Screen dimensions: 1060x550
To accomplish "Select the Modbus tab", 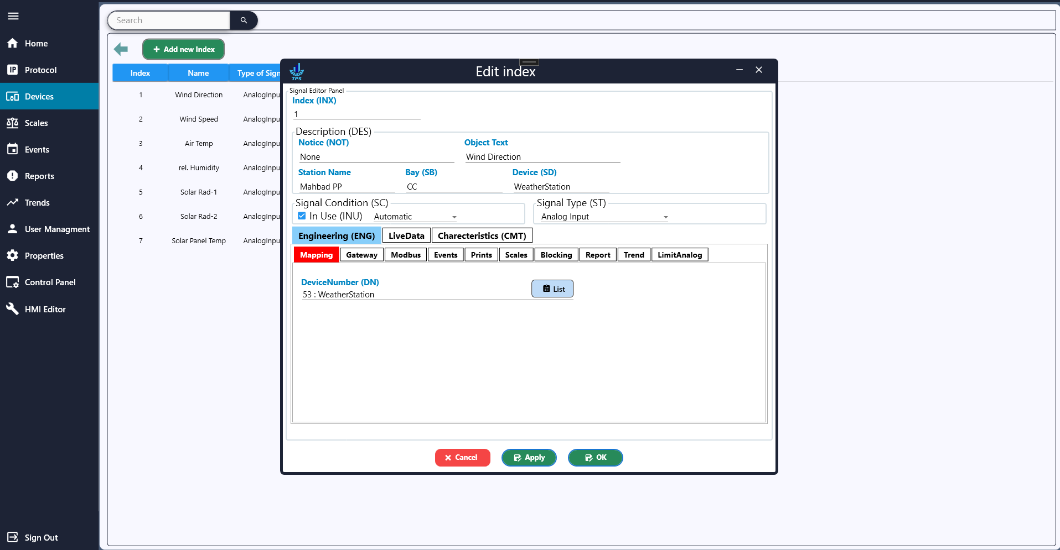I will (x=406, y=255).
